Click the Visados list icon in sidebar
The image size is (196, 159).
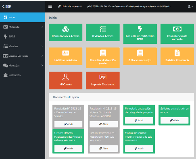pyautogui.click(x=6, y=46)
